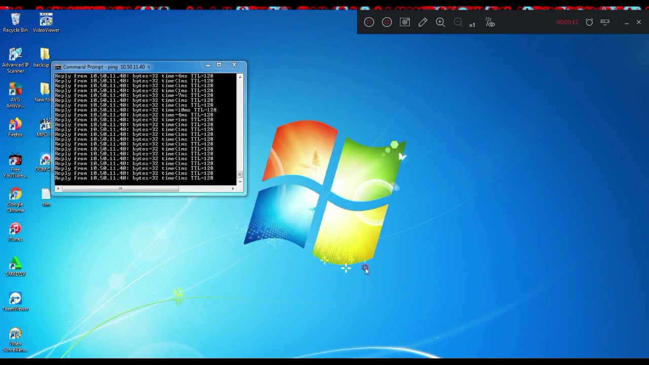Select the iTunes desktop icon

(x=16, y=232)
